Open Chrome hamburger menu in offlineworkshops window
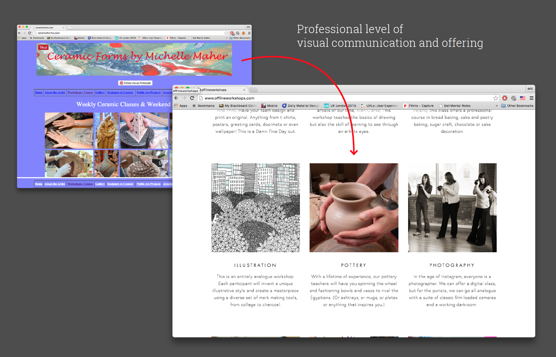The image size is (556, 357). [x=531, y=98]
